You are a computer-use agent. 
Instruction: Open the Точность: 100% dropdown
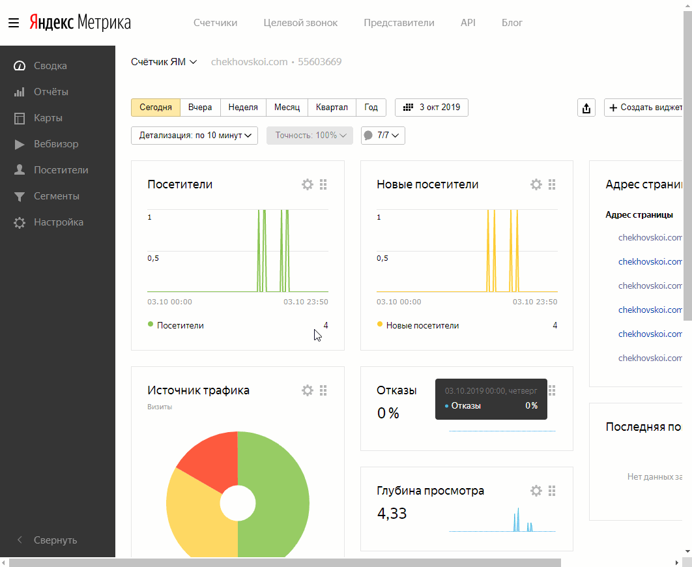[x=310, y=136]
